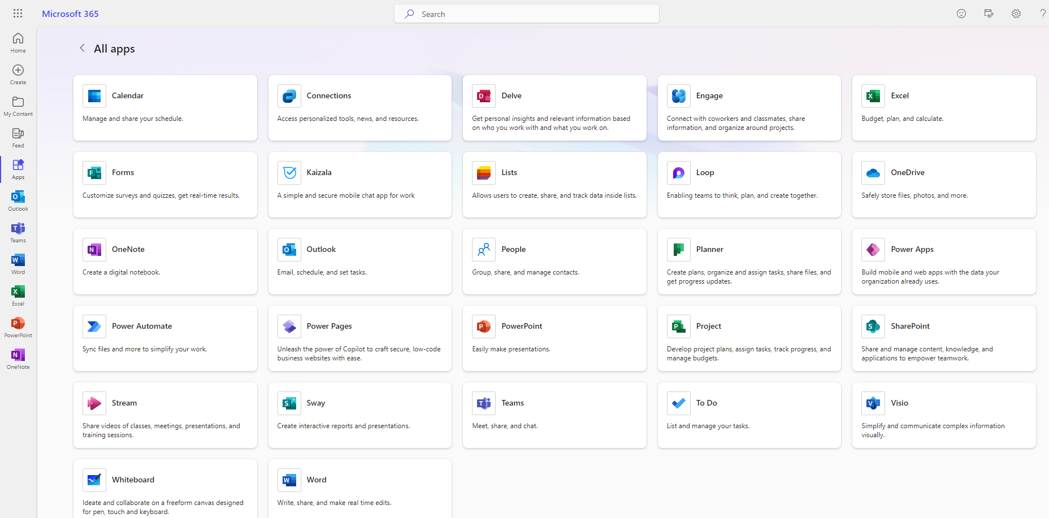
Task: Launch PowerPoint from the sidebar
Action: pyautogui.click(x=18, y=328)
